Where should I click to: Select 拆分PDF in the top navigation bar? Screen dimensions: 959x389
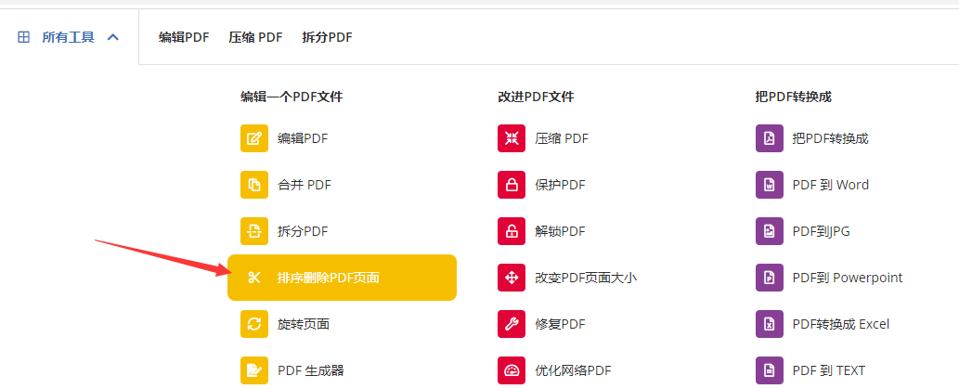327,37
